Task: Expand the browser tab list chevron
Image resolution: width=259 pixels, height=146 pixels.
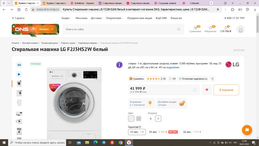Action: 9,3
